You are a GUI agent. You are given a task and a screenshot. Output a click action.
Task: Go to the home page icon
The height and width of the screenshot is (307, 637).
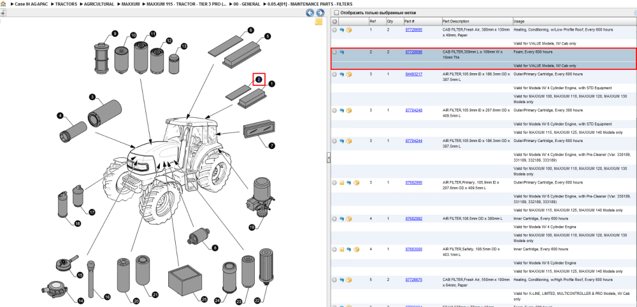(3, 4)
